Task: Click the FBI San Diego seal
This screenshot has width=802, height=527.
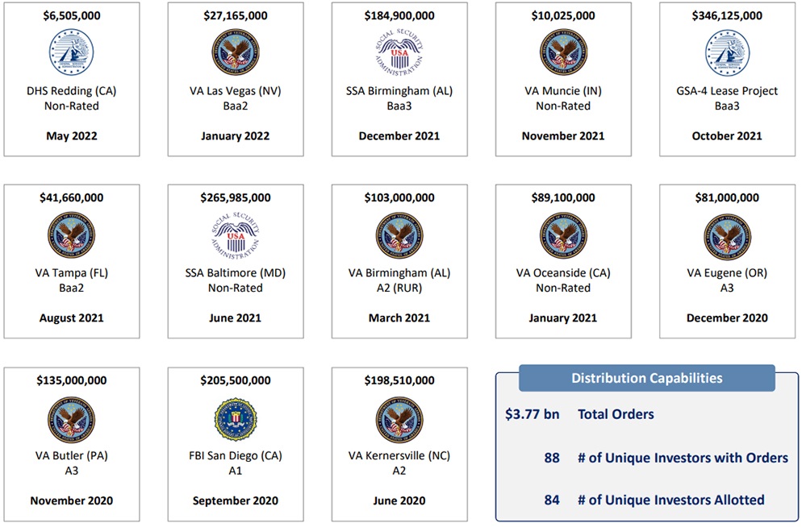Action: pos(236,419)
